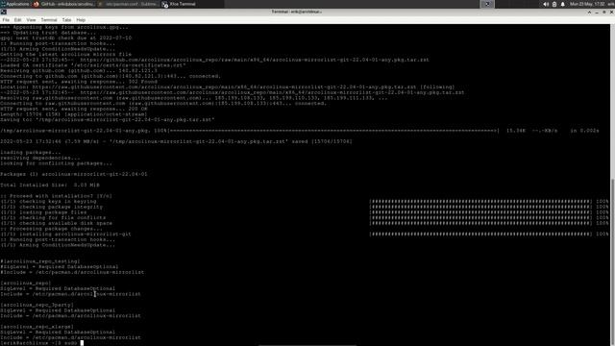Click 'Packages (1) arcolinux-mirrorlist-git-22.04-01' line
Image resolution: width=615 pixels, height=346 pixels.
(74, 174)
